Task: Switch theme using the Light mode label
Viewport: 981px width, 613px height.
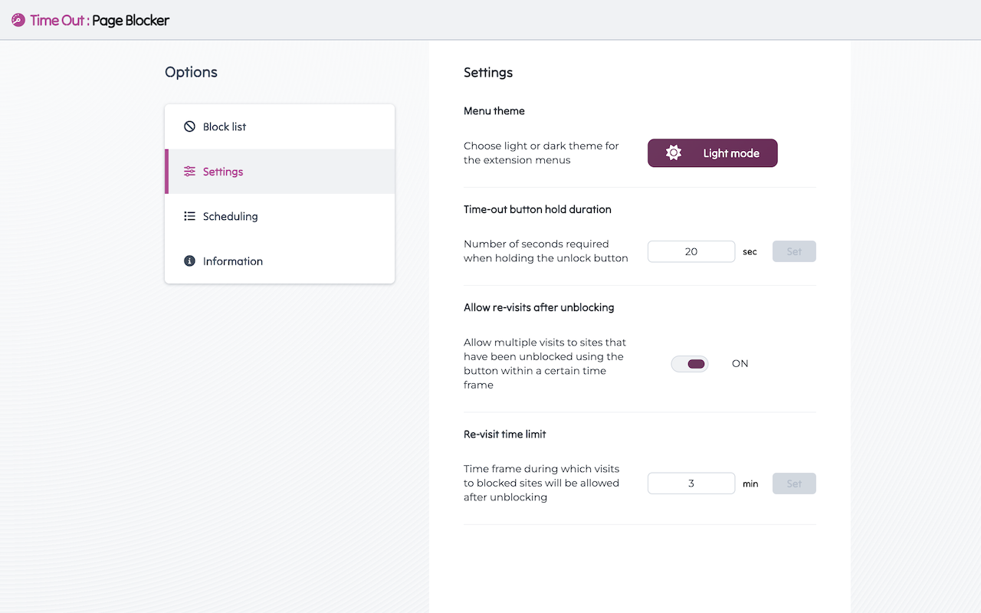Action: [x=731, y=153]
